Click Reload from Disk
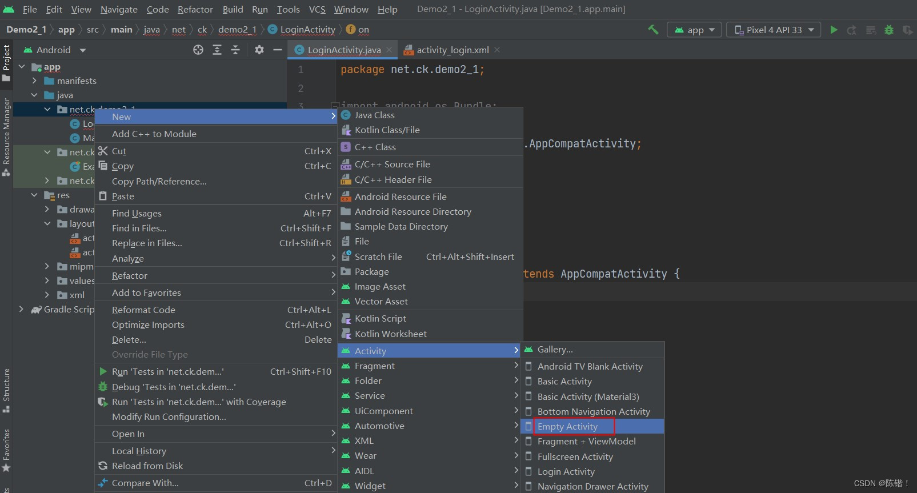Image resolution: width=917 pixels, height=493 pixels. (x=216, y=466)
